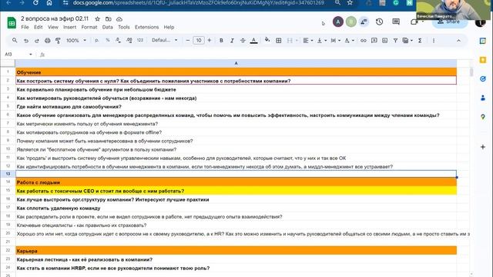The image size is (493, 277).
Task: Open Google Keep in side panel
Action: click(483, 60)
